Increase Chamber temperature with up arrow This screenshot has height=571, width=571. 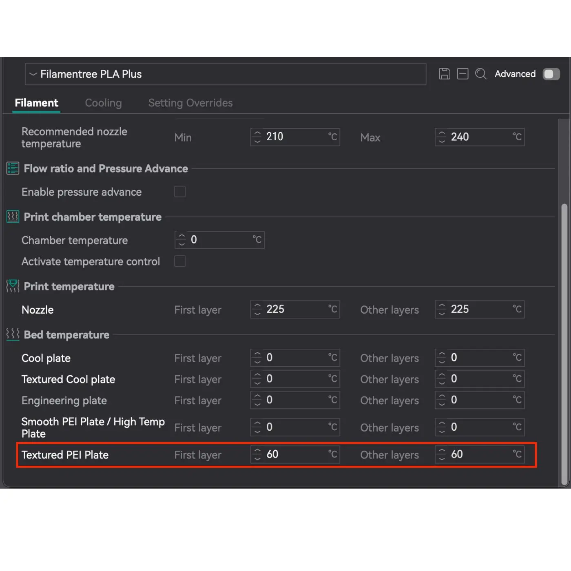182,236
